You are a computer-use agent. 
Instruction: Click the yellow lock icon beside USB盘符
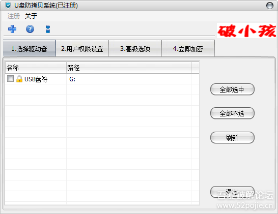(19, 79)
